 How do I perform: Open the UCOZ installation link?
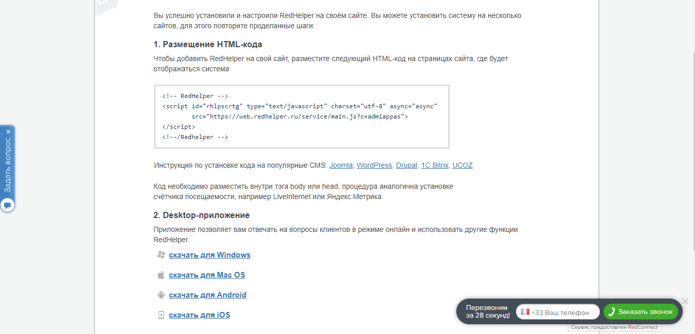coord(461,165)
